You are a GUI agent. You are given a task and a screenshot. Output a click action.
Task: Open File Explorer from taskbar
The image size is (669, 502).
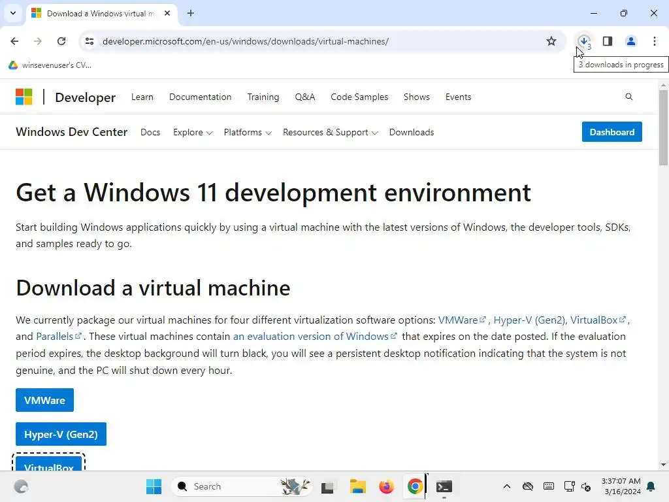357,486
